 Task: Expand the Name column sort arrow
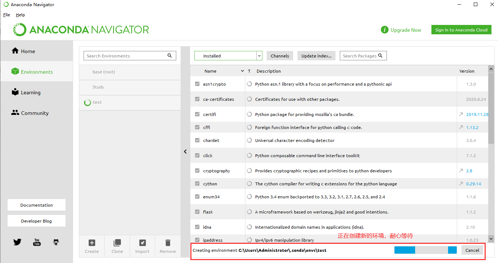tap(242, 71)
